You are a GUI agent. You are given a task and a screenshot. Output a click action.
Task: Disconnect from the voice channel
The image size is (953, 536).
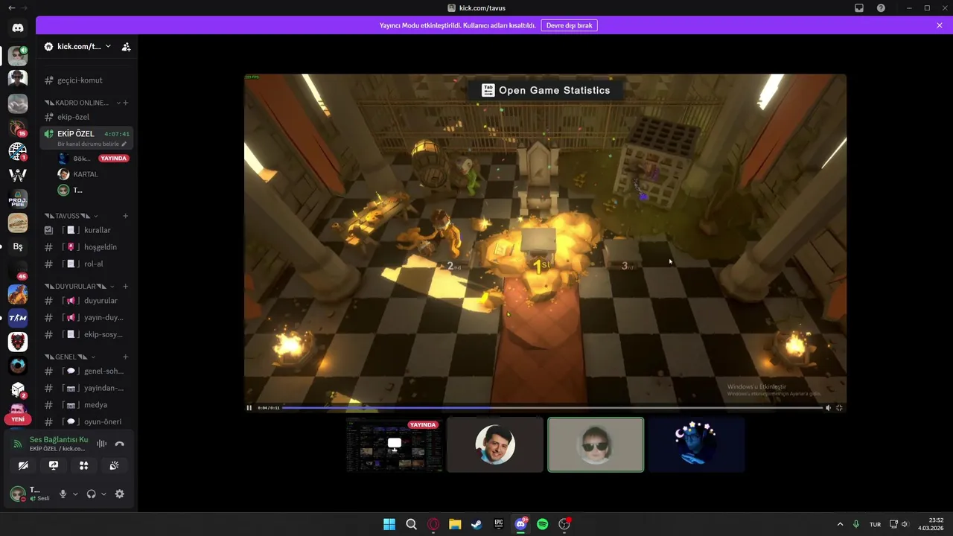[x=119, y=444]
